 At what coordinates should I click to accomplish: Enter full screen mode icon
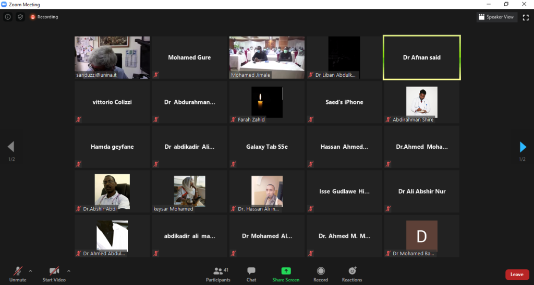click(525, 17)
